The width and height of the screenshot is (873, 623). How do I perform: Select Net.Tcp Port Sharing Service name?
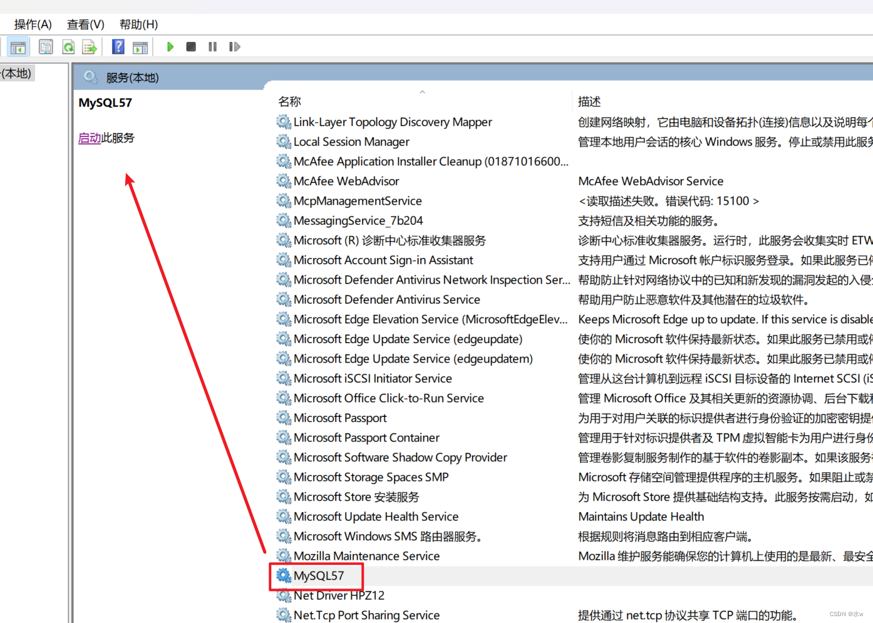coord(366,615)
